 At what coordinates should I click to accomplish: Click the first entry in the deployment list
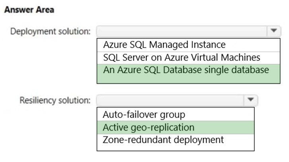(188, 45)
